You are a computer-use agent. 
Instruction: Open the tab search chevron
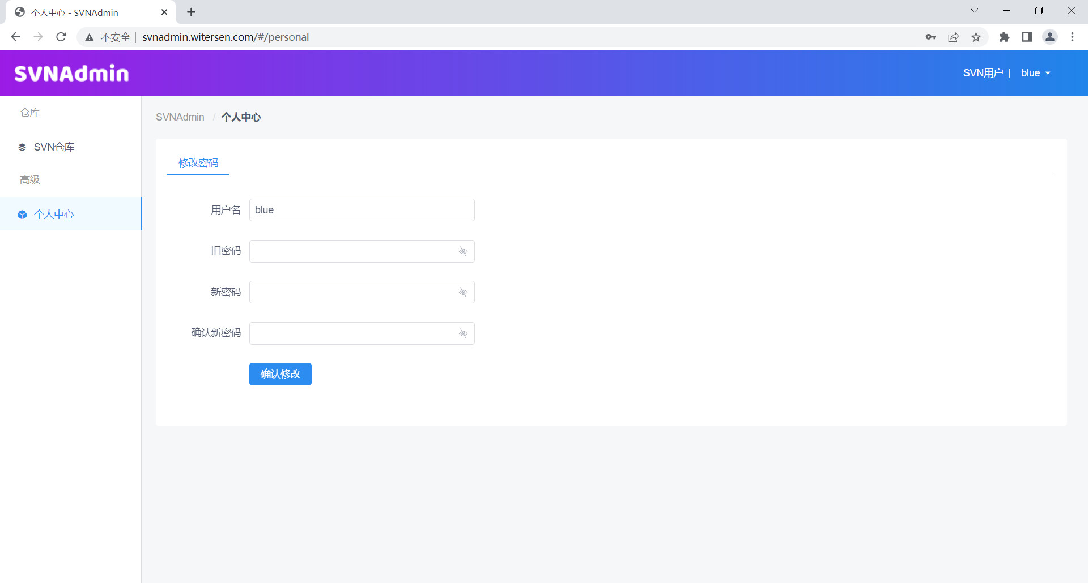click(974, 11)
